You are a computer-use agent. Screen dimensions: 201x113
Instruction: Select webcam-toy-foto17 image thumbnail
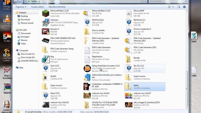128,96
